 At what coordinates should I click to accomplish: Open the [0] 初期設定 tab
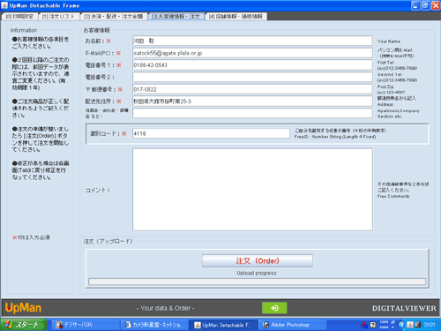point(19,17)
